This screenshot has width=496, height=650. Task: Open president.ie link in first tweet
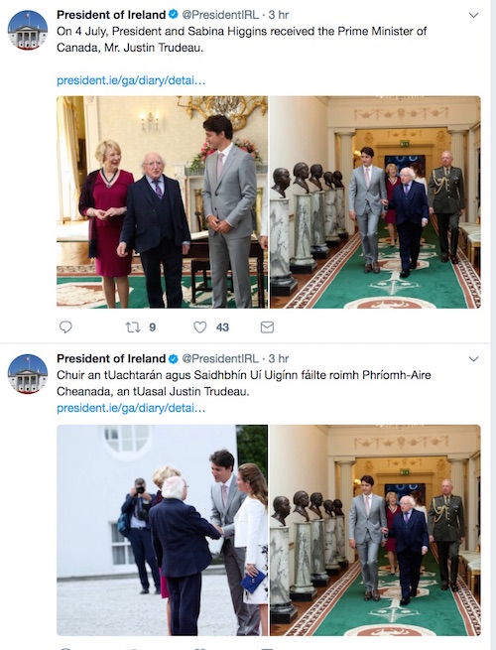[131, 80]
